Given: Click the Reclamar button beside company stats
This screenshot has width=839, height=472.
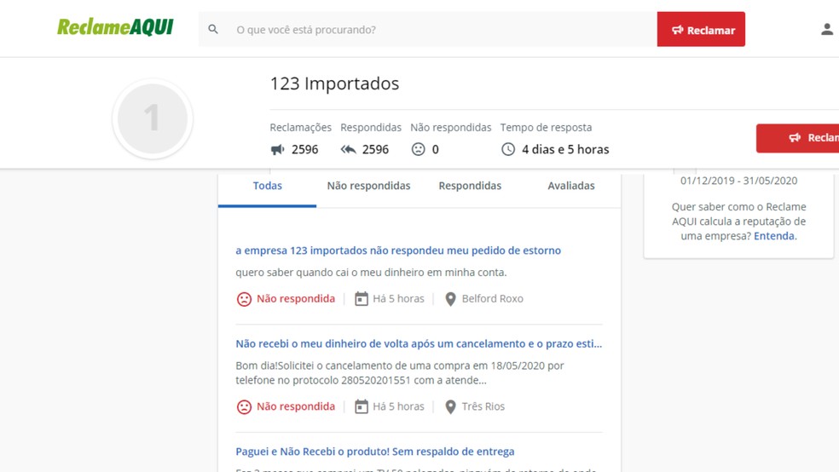Looking at the screenshot, I should [x=797, y=138].
